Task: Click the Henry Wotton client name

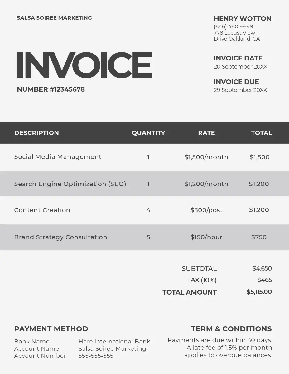Action: point(242,19)
